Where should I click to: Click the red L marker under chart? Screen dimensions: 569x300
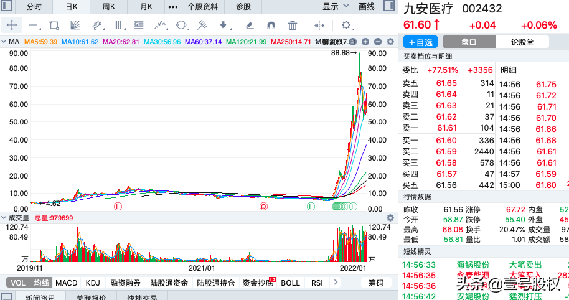tap(118, 207)
